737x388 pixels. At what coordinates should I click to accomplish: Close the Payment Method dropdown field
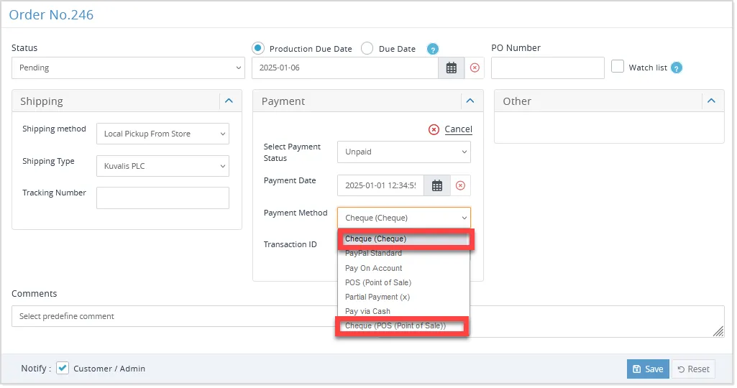pos(404,218)
